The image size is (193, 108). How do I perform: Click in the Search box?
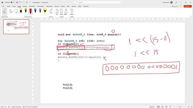97,2
